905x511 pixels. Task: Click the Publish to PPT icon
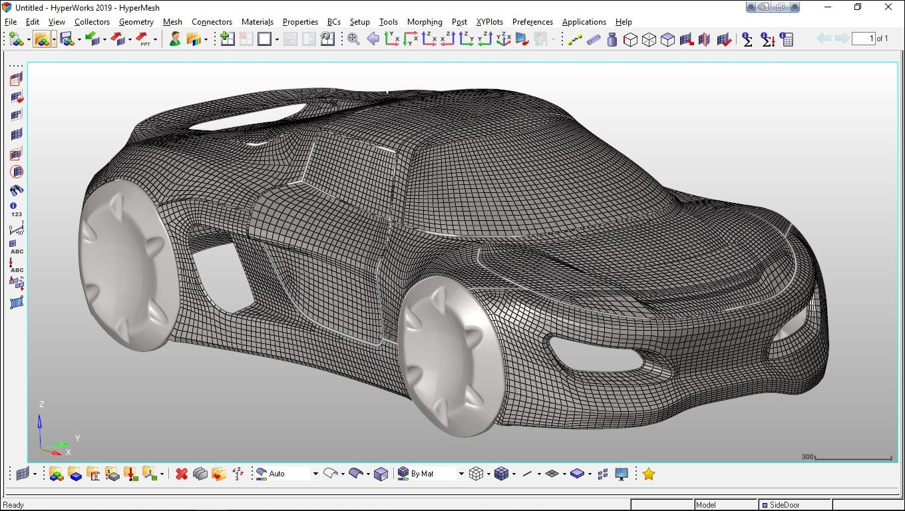point(142,39)
